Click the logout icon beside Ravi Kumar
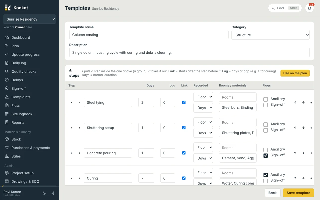Screen dimensions: 320x200 click(x=52, y=193)
